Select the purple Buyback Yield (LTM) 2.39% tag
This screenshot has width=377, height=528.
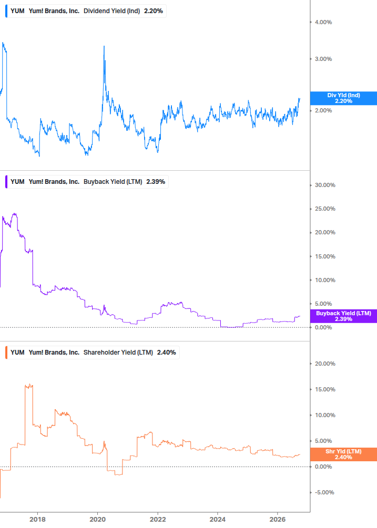click(x=343, y=316)
